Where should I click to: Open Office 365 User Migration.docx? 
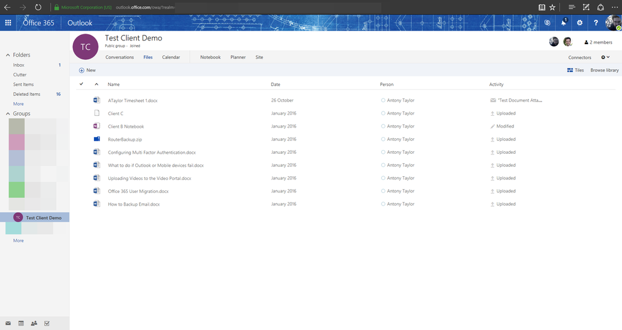pos(138,191)
